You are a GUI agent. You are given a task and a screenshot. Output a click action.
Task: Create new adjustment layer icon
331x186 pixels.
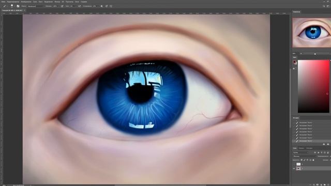321,185
